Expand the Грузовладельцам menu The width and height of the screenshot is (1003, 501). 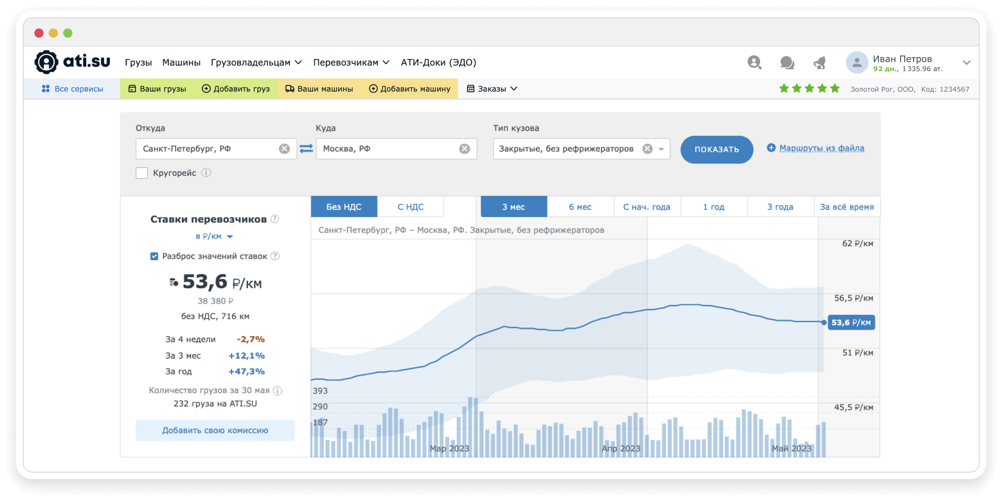256,62
